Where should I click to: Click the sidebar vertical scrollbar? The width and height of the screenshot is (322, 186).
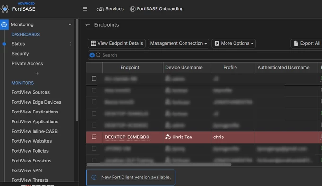tap(77, 70)
